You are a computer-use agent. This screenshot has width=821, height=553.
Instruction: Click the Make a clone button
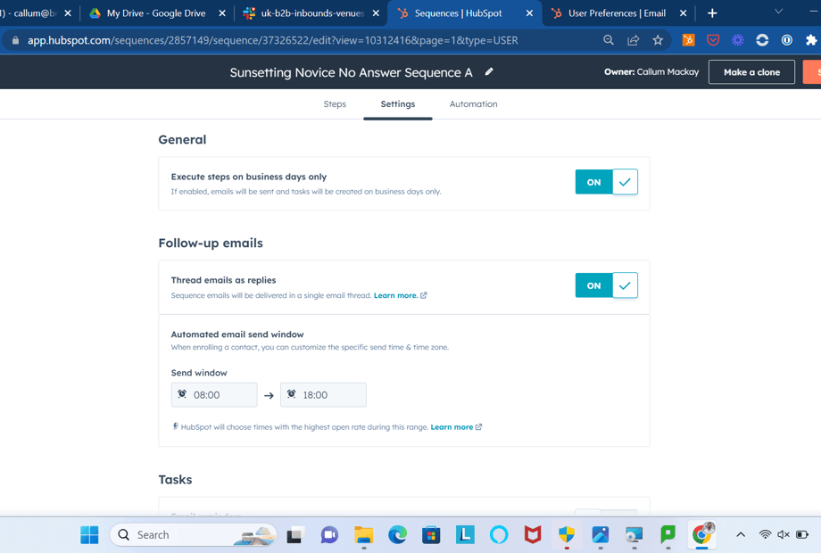tap(751, 72)
